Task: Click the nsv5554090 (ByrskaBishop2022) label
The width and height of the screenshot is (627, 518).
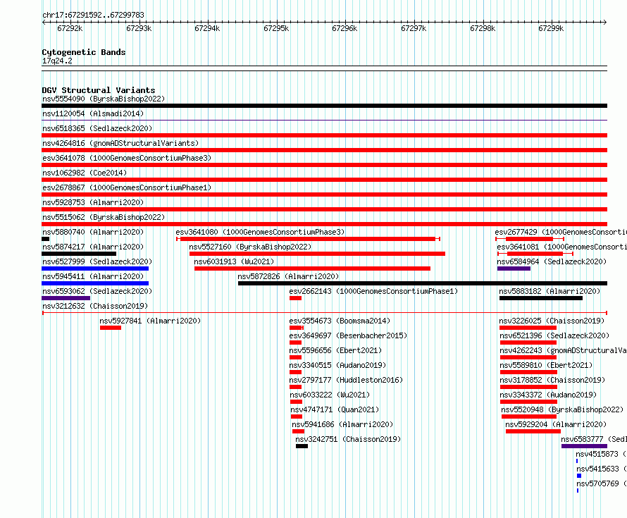Action: click(104, 99)
